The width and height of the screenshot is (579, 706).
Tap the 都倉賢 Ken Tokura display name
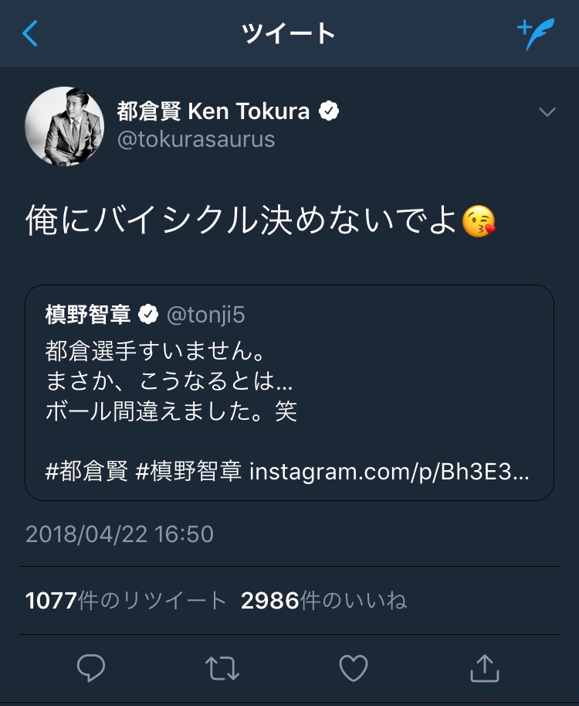point(213,111)
